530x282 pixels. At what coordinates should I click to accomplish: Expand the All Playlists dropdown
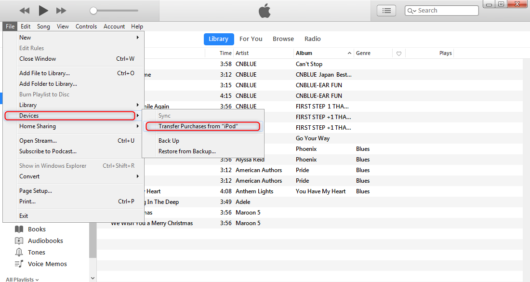(22, 279)
